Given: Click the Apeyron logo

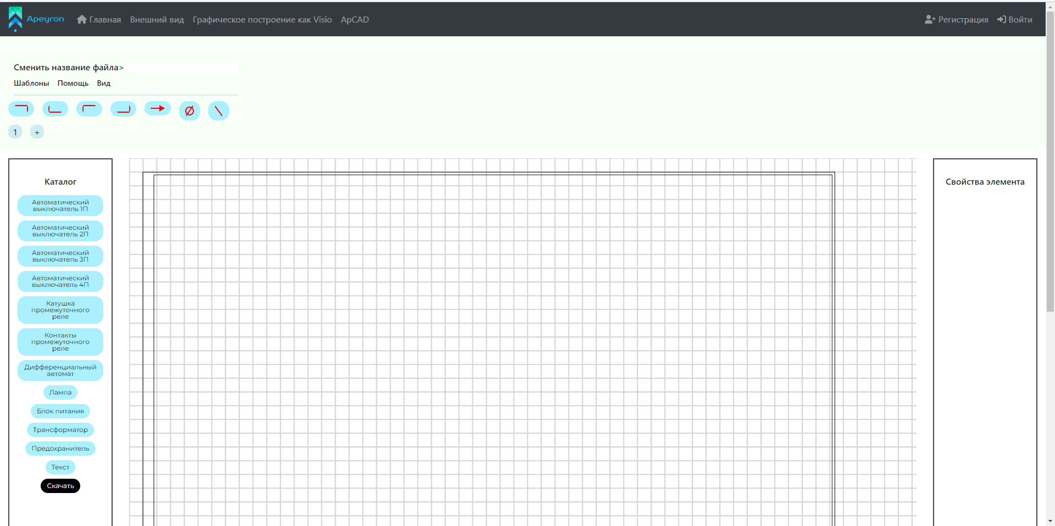Looking at the screenshot, I should tap(36, 19).
